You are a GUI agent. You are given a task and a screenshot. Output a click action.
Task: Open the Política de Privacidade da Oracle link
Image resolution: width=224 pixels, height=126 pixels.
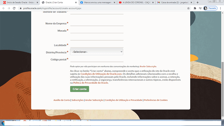(91, 83)
